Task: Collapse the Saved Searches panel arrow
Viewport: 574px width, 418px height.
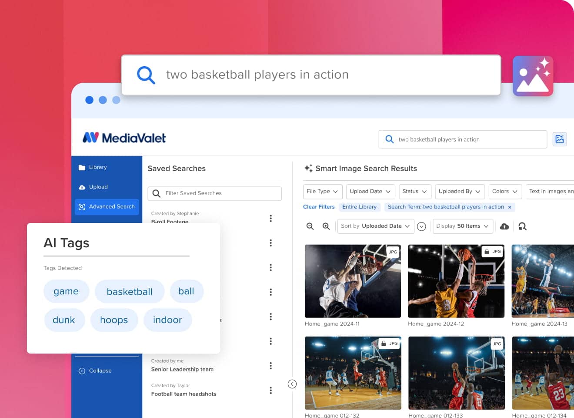Action: (292, 384)
